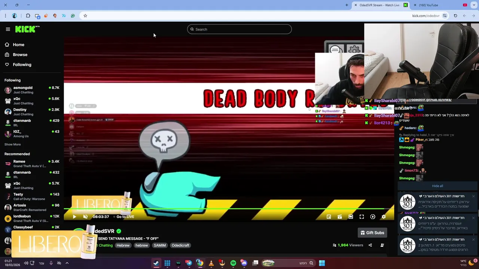Click the Grammarly extension icon

pos(73,16)
